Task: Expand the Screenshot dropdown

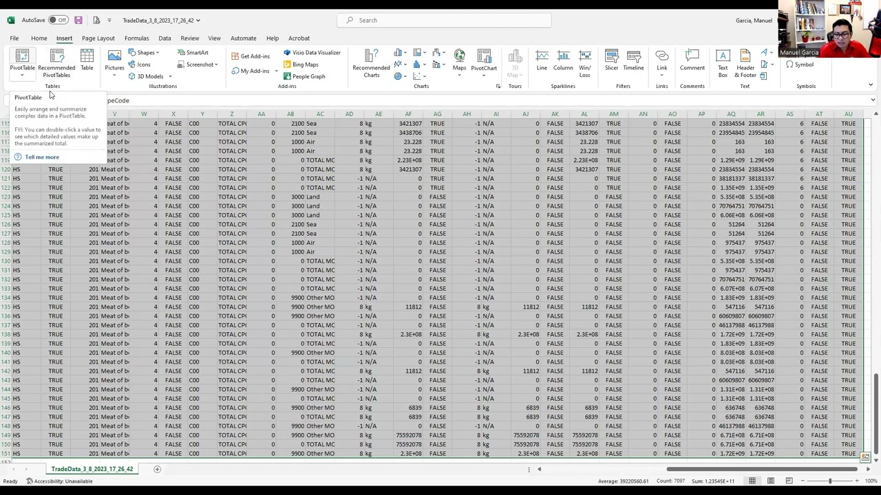Action: point(216,65)
